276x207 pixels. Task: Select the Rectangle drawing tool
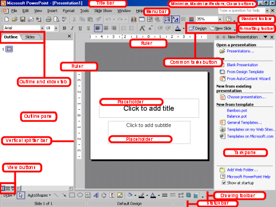72,195
